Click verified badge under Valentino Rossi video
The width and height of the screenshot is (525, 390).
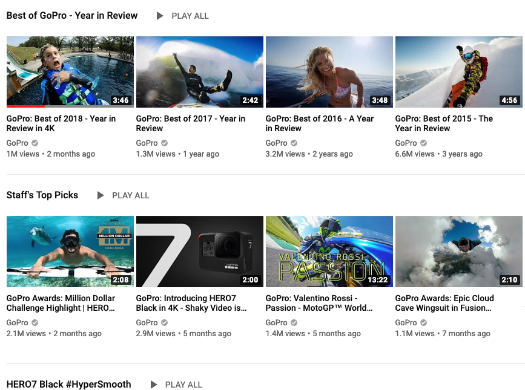(294, 322)
